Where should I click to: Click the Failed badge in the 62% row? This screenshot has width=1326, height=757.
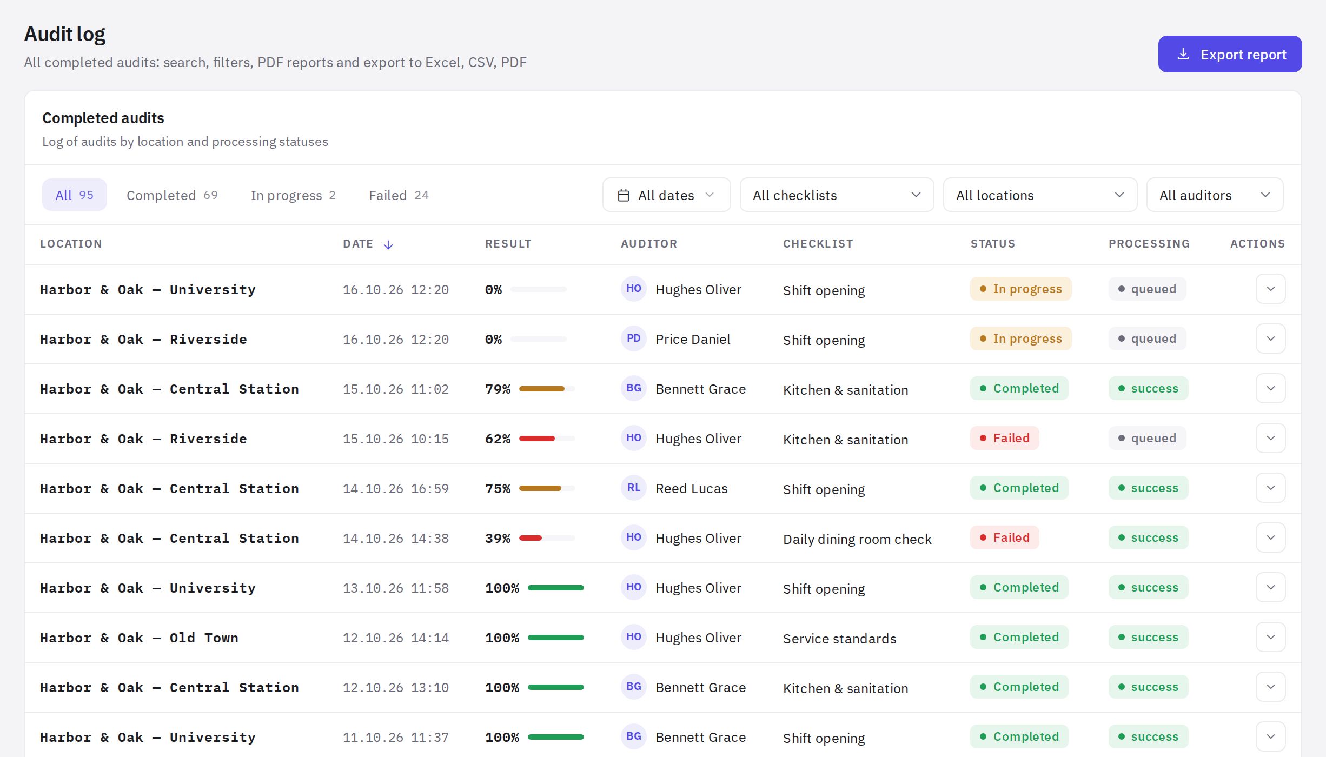tap(1004, 438)
